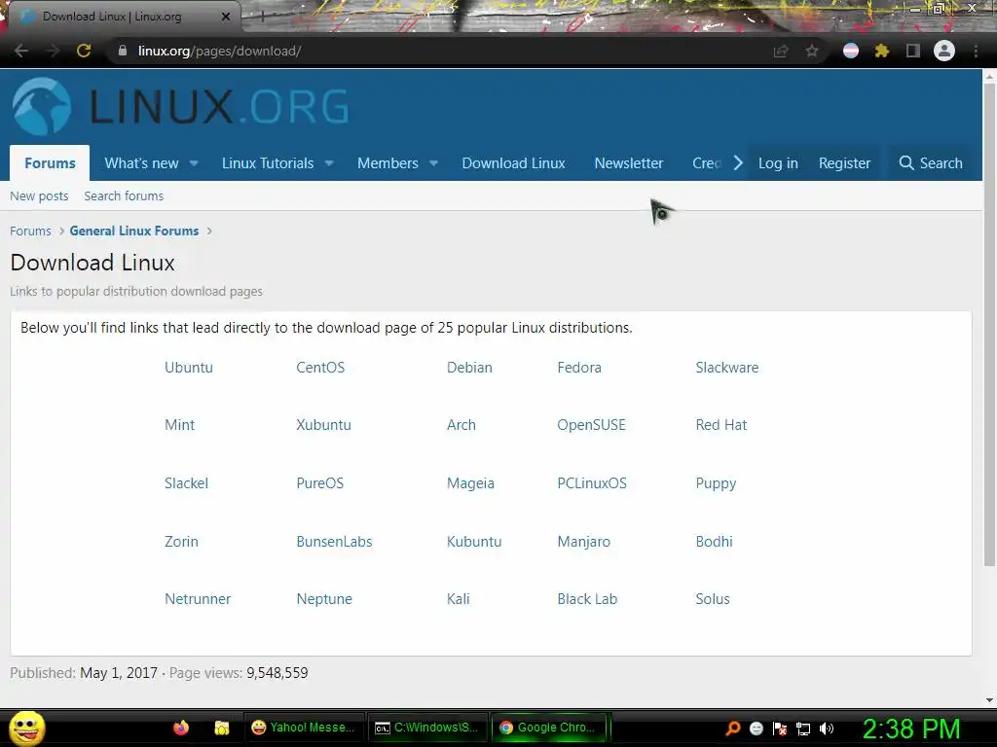Open Download Linux in the navigation bar

pyautogui.click(x=513, y=163)
